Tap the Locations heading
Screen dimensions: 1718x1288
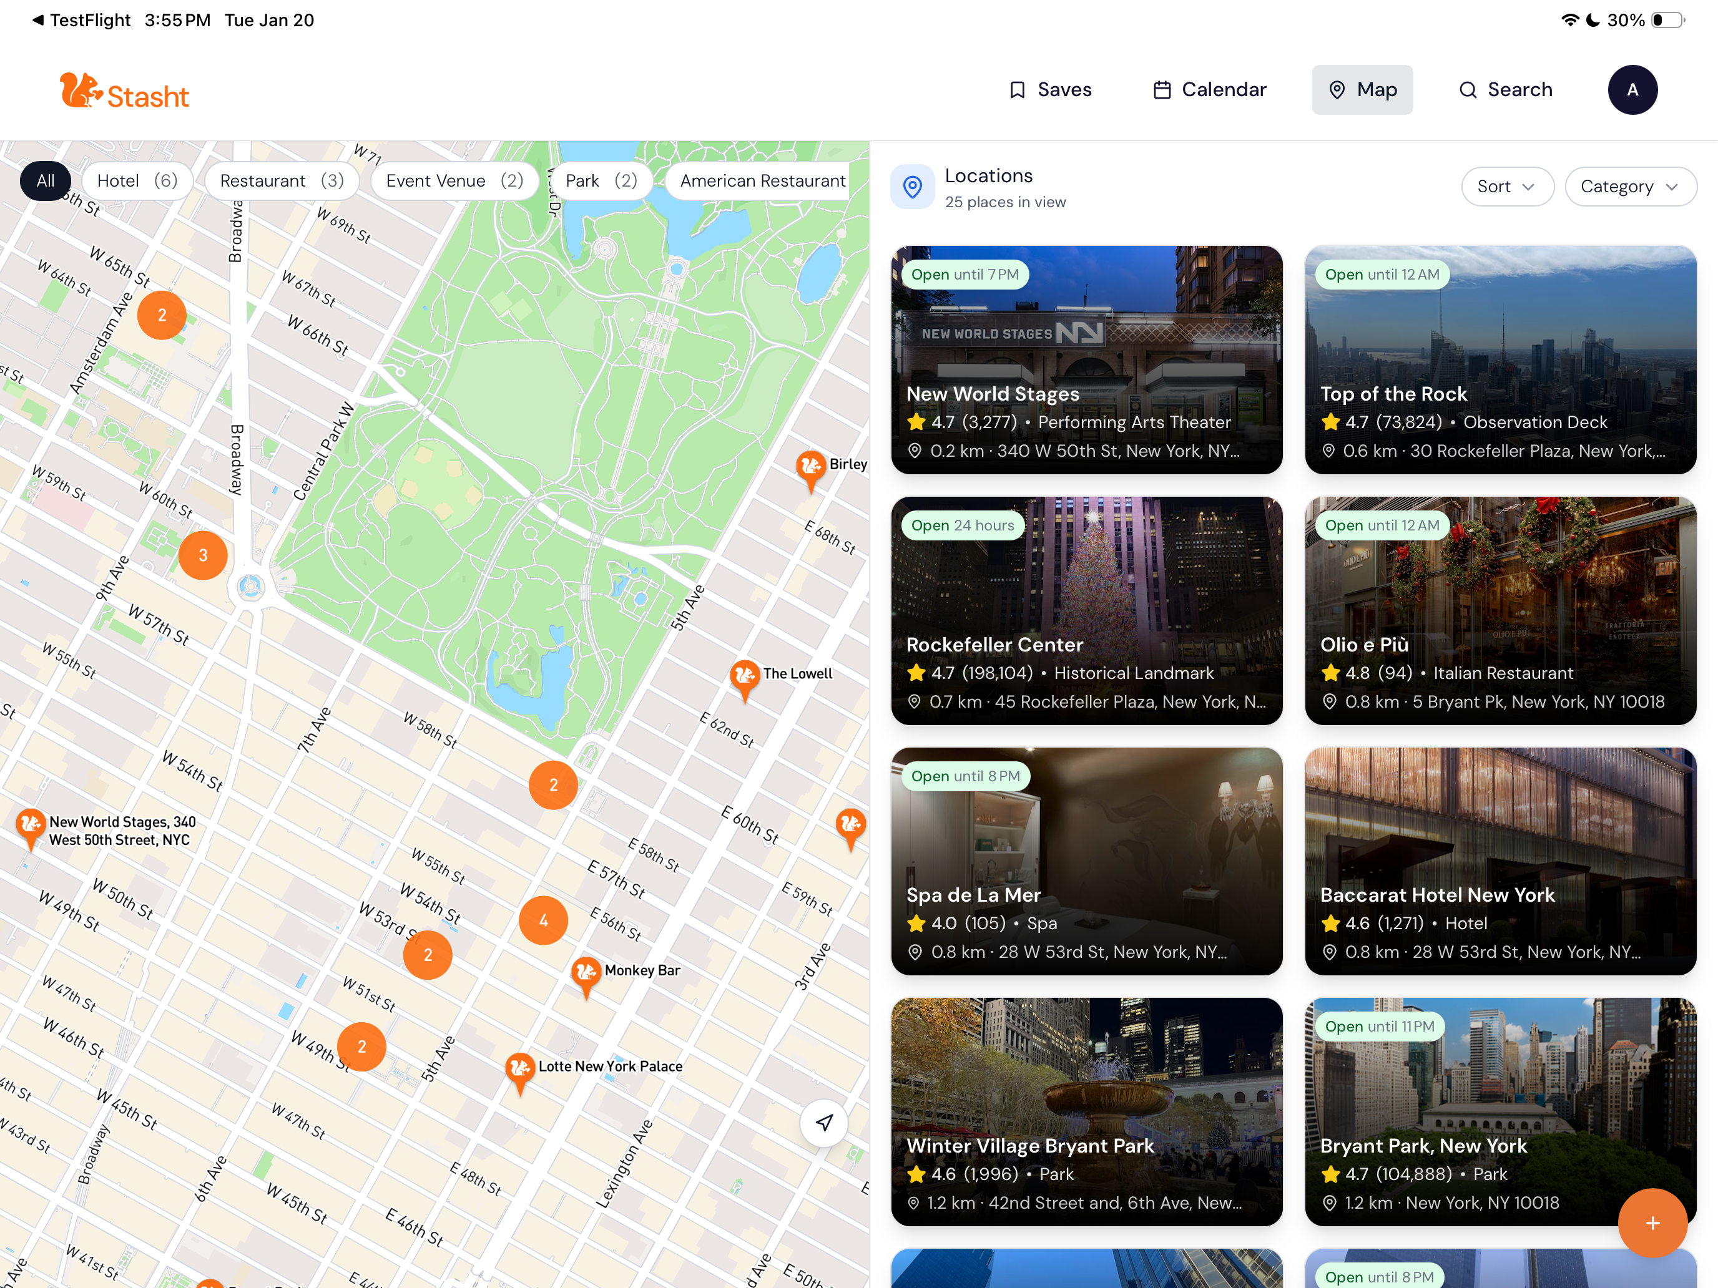(x=989, y=175)
